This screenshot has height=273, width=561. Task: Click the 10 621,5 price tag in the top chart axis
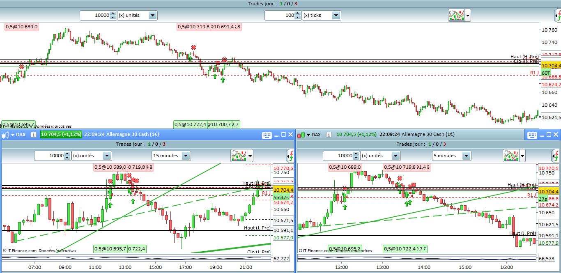tap(551, 117)
